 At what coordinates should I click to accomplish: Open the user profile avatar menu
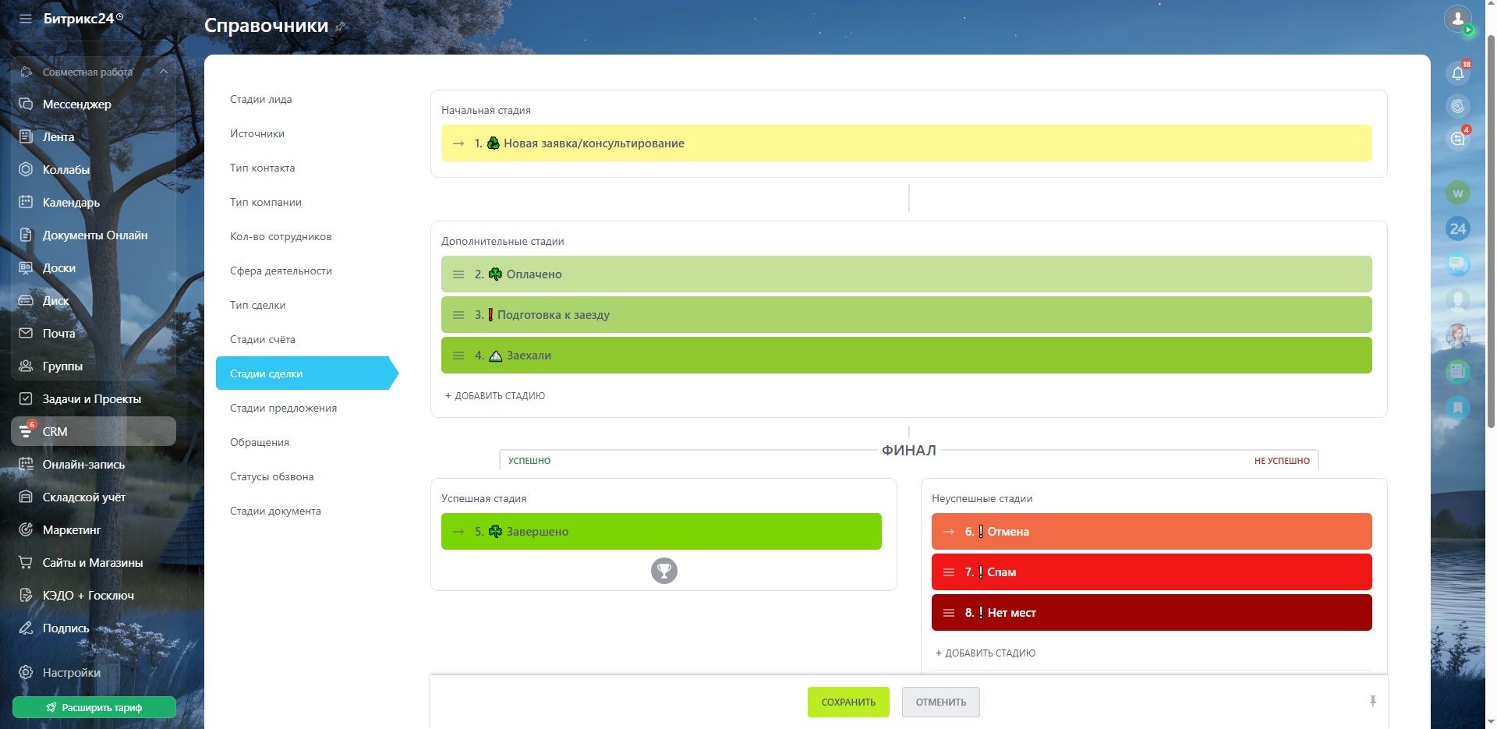tap(1457, 18)
